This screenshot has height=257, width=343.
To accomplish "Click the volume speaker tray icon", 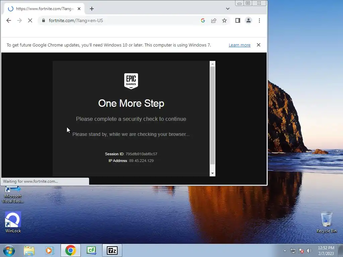I will click(x=309, y=251).
